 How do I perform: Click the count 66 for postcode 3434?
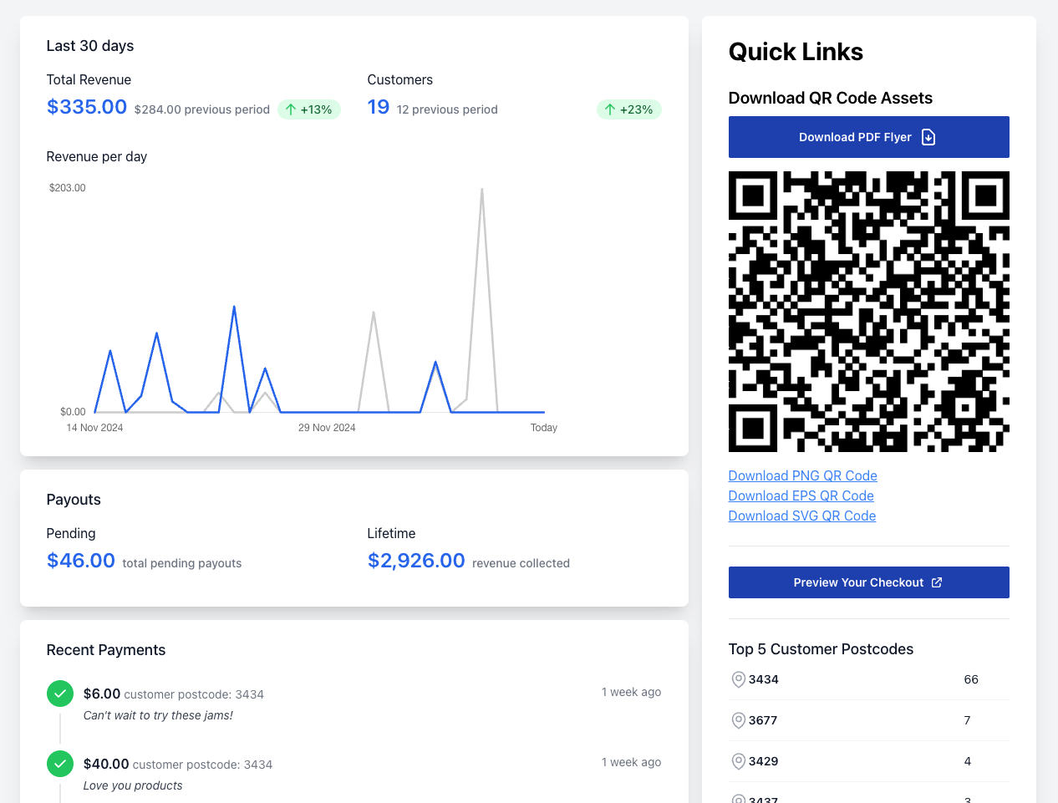[x=971, y=679]
